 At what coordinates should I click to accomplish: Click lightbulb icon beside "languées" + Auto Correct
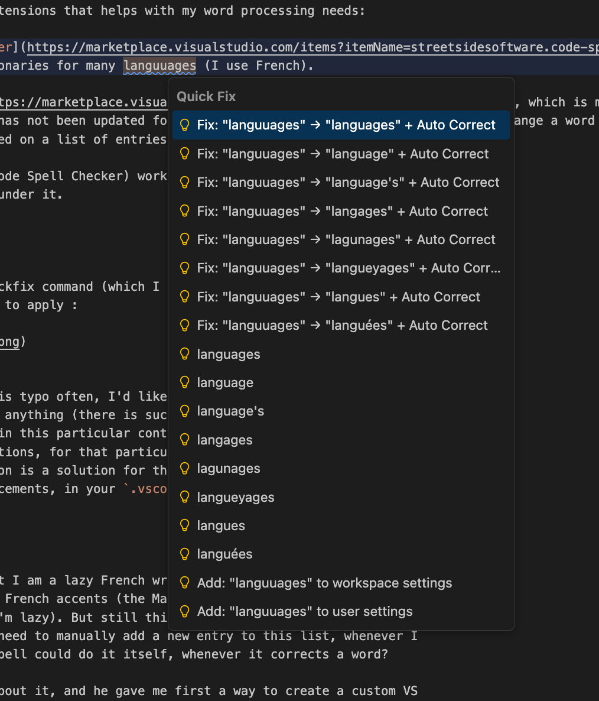[x=185, y=326]
